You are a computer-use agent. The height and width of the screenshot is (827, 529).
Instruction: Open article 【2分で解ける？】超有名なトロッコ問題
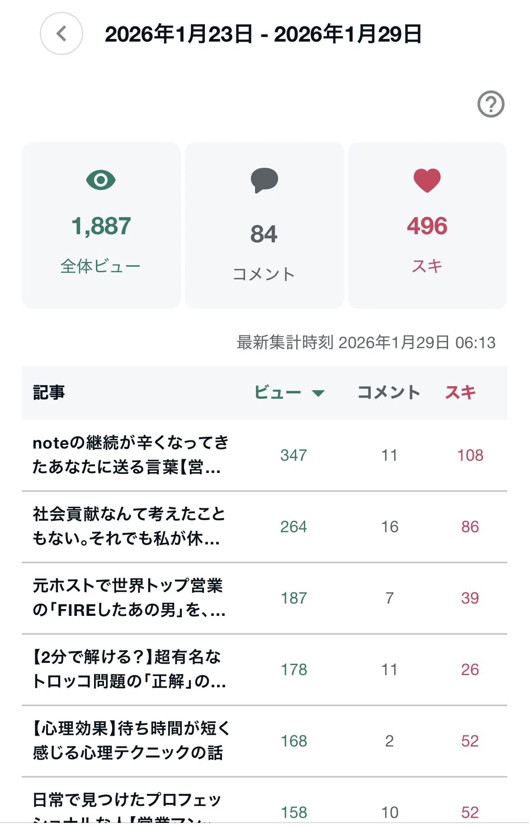[x=129, y=669]
